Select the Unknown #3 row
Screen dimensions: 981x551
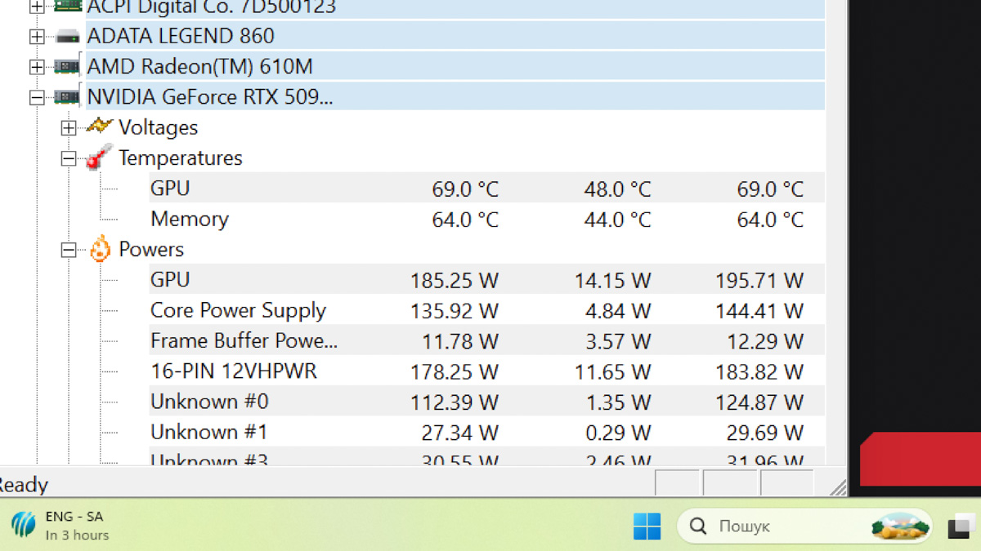point(486,457)
